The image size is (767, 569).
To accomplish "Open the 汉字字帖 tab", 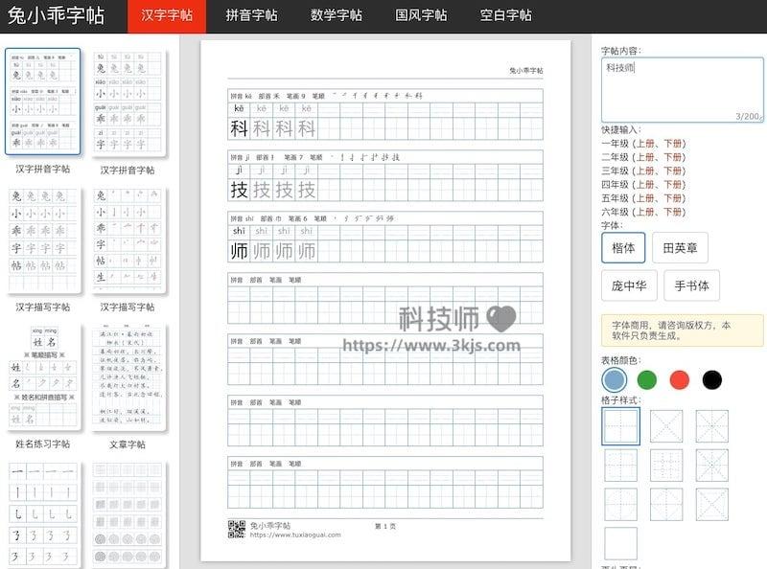I will 167,16.
